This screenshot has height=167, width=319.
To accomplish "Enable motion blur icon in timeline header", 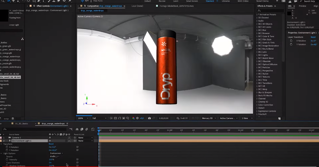I will click(x=87, y=129).
